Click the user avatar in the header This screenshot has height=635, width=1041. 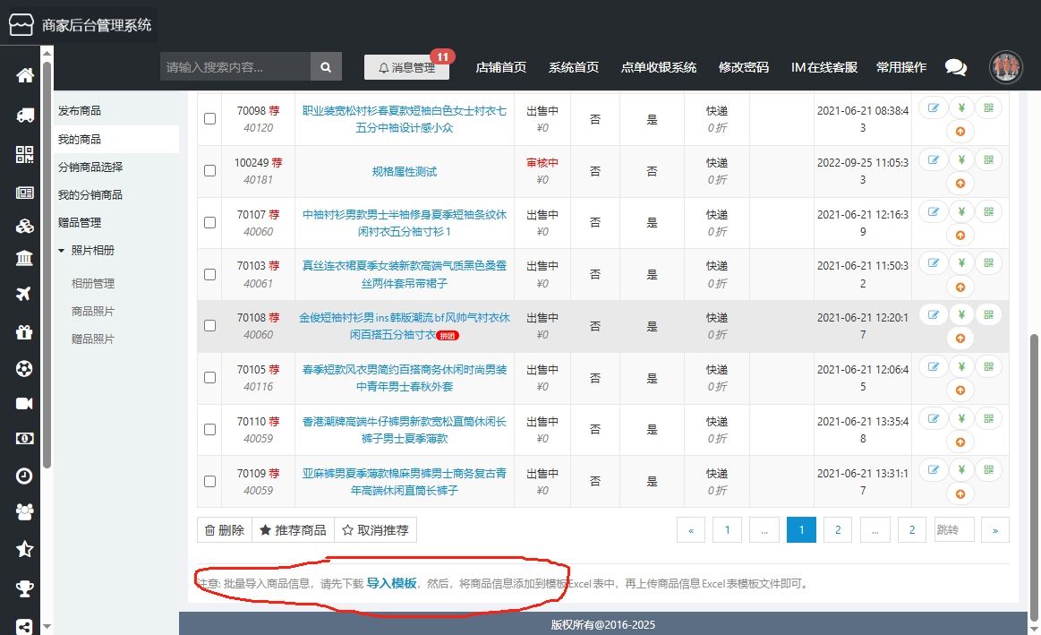point(1005,67)
